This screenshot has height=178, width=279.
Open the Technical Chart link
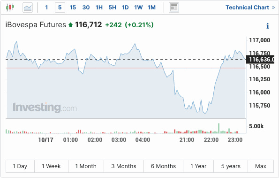250,8
